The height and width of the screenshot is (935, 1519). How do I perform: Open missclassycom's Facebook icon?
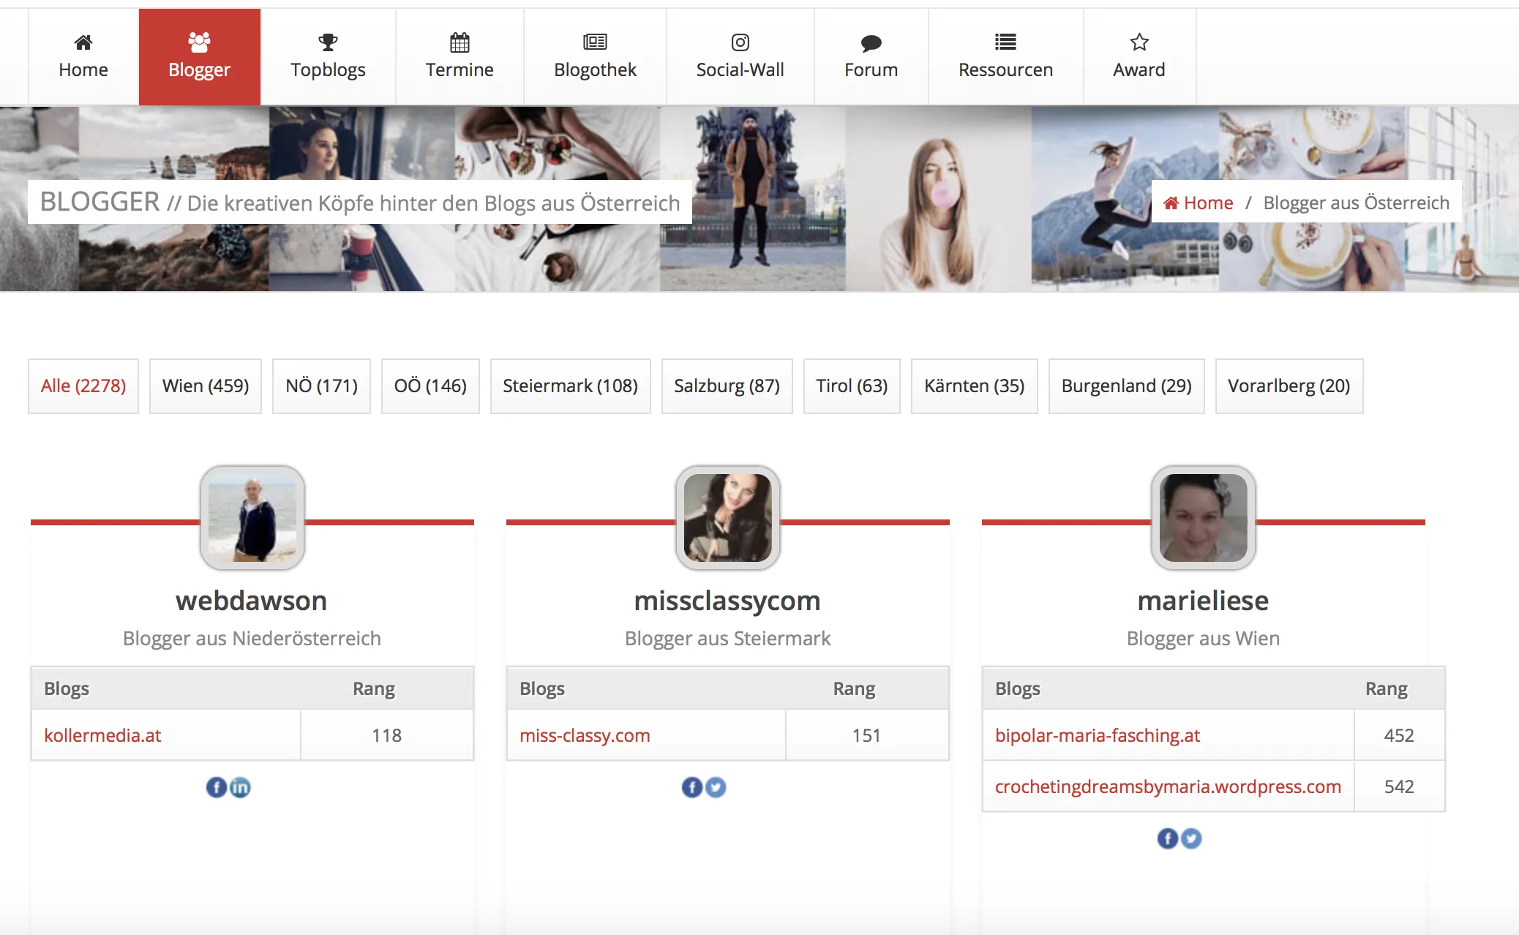tap(691, 787)
